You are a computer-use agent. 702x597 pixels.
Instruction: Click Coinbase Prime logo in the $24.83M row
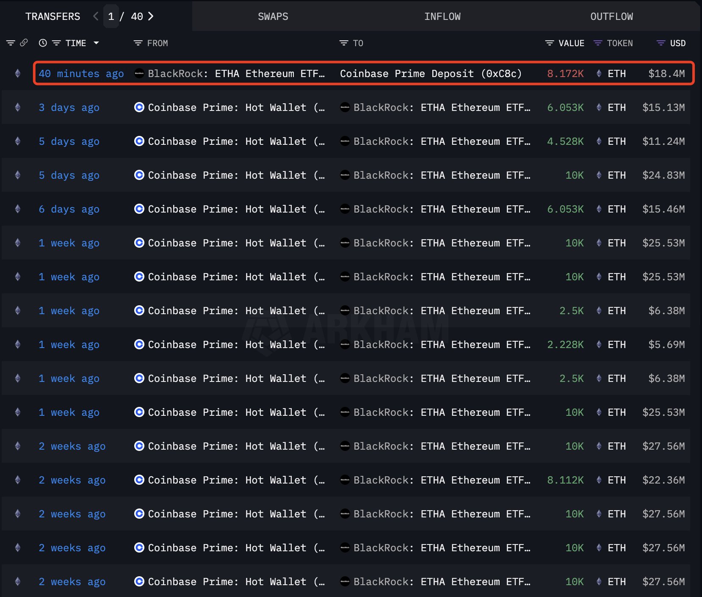pyautogui.click(x=139, y=175)
